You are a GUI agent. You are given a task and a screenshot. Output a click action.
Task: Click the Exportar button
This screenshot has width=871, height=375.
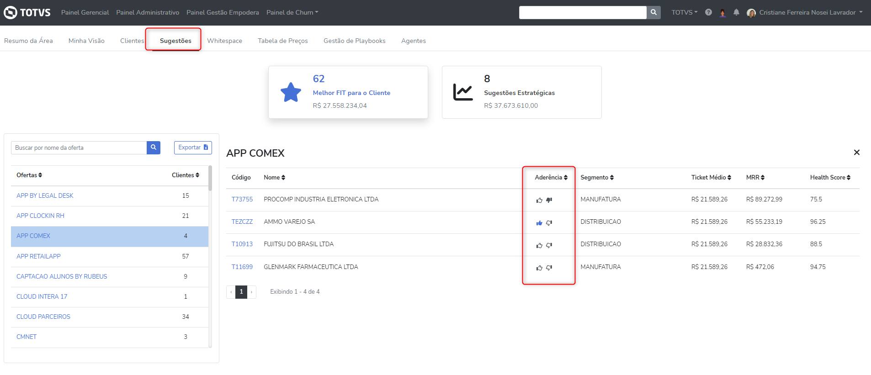click(193, 148)
